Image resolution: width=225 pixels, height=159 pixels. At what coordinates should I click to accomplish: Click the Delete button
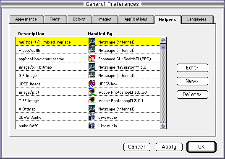(192, 95)
